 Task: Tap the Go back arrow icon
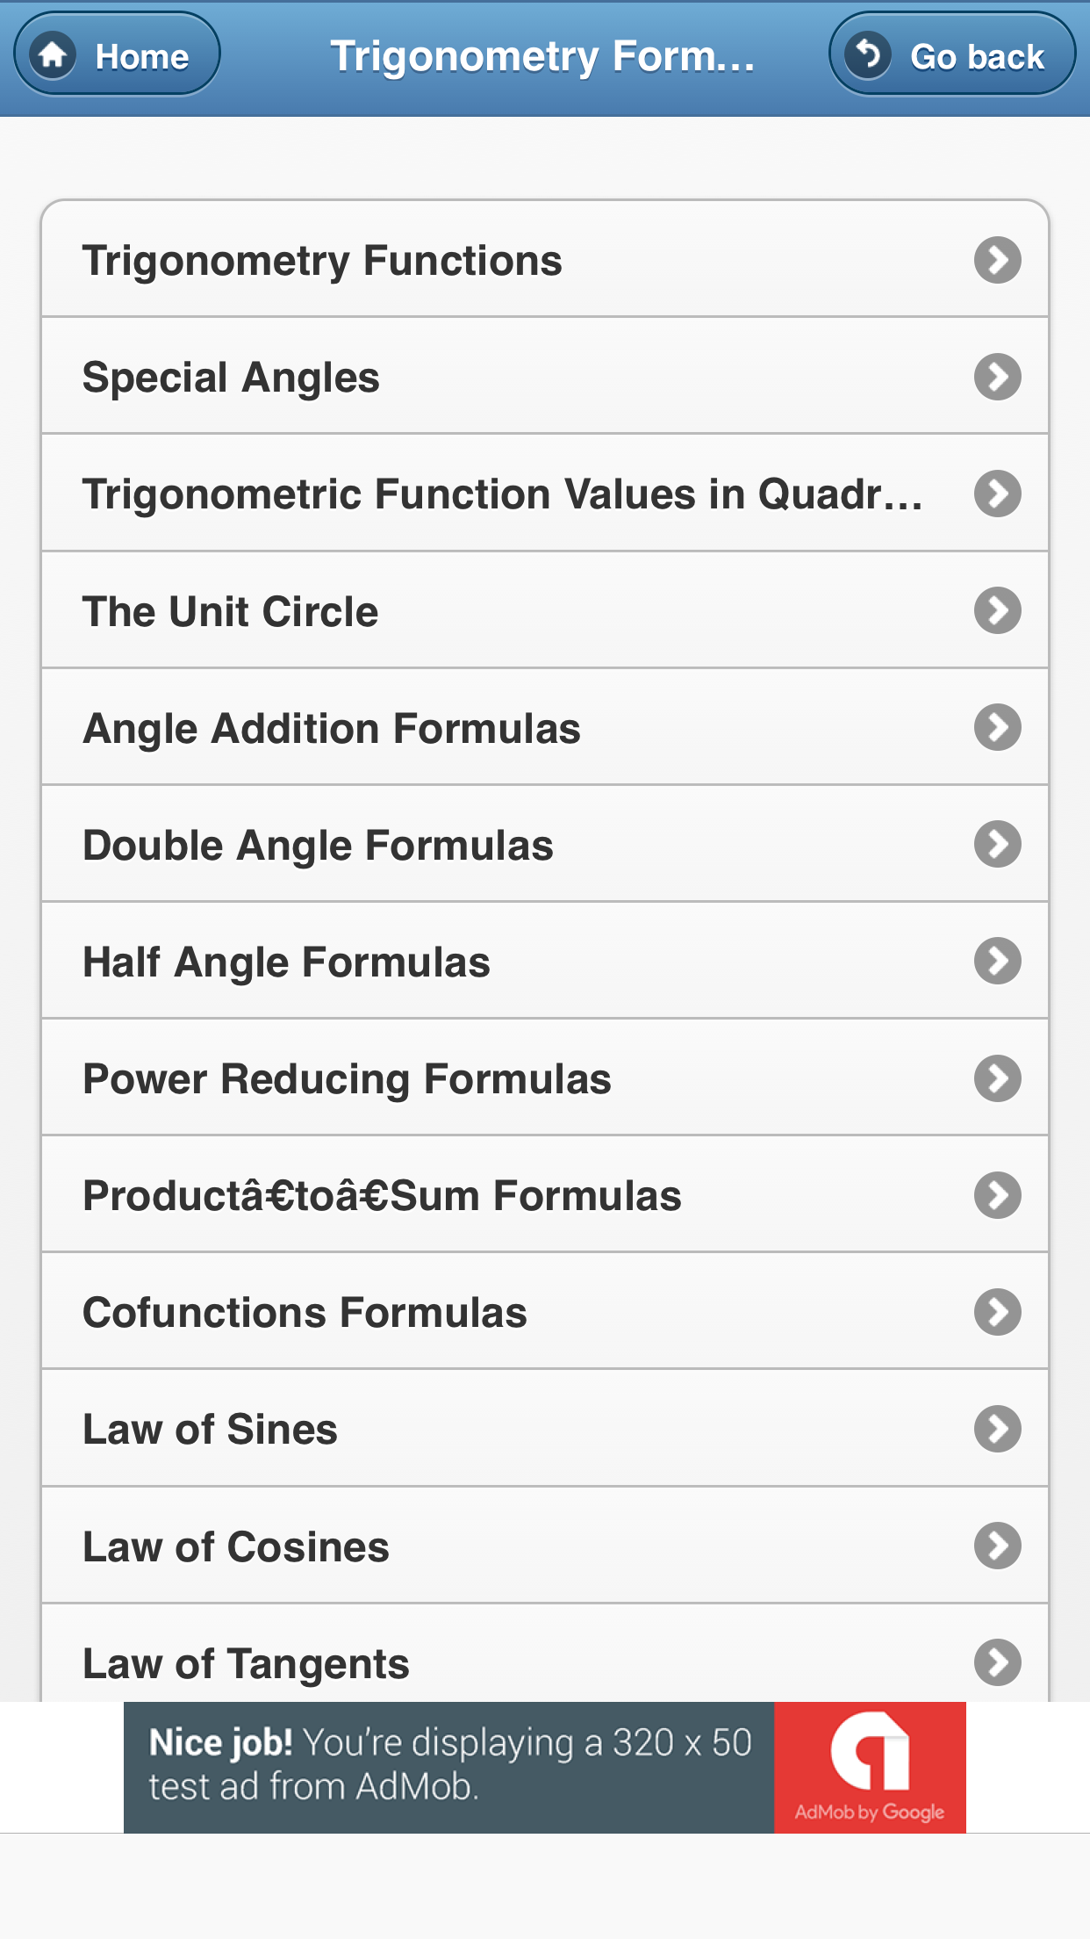[868, 55]
